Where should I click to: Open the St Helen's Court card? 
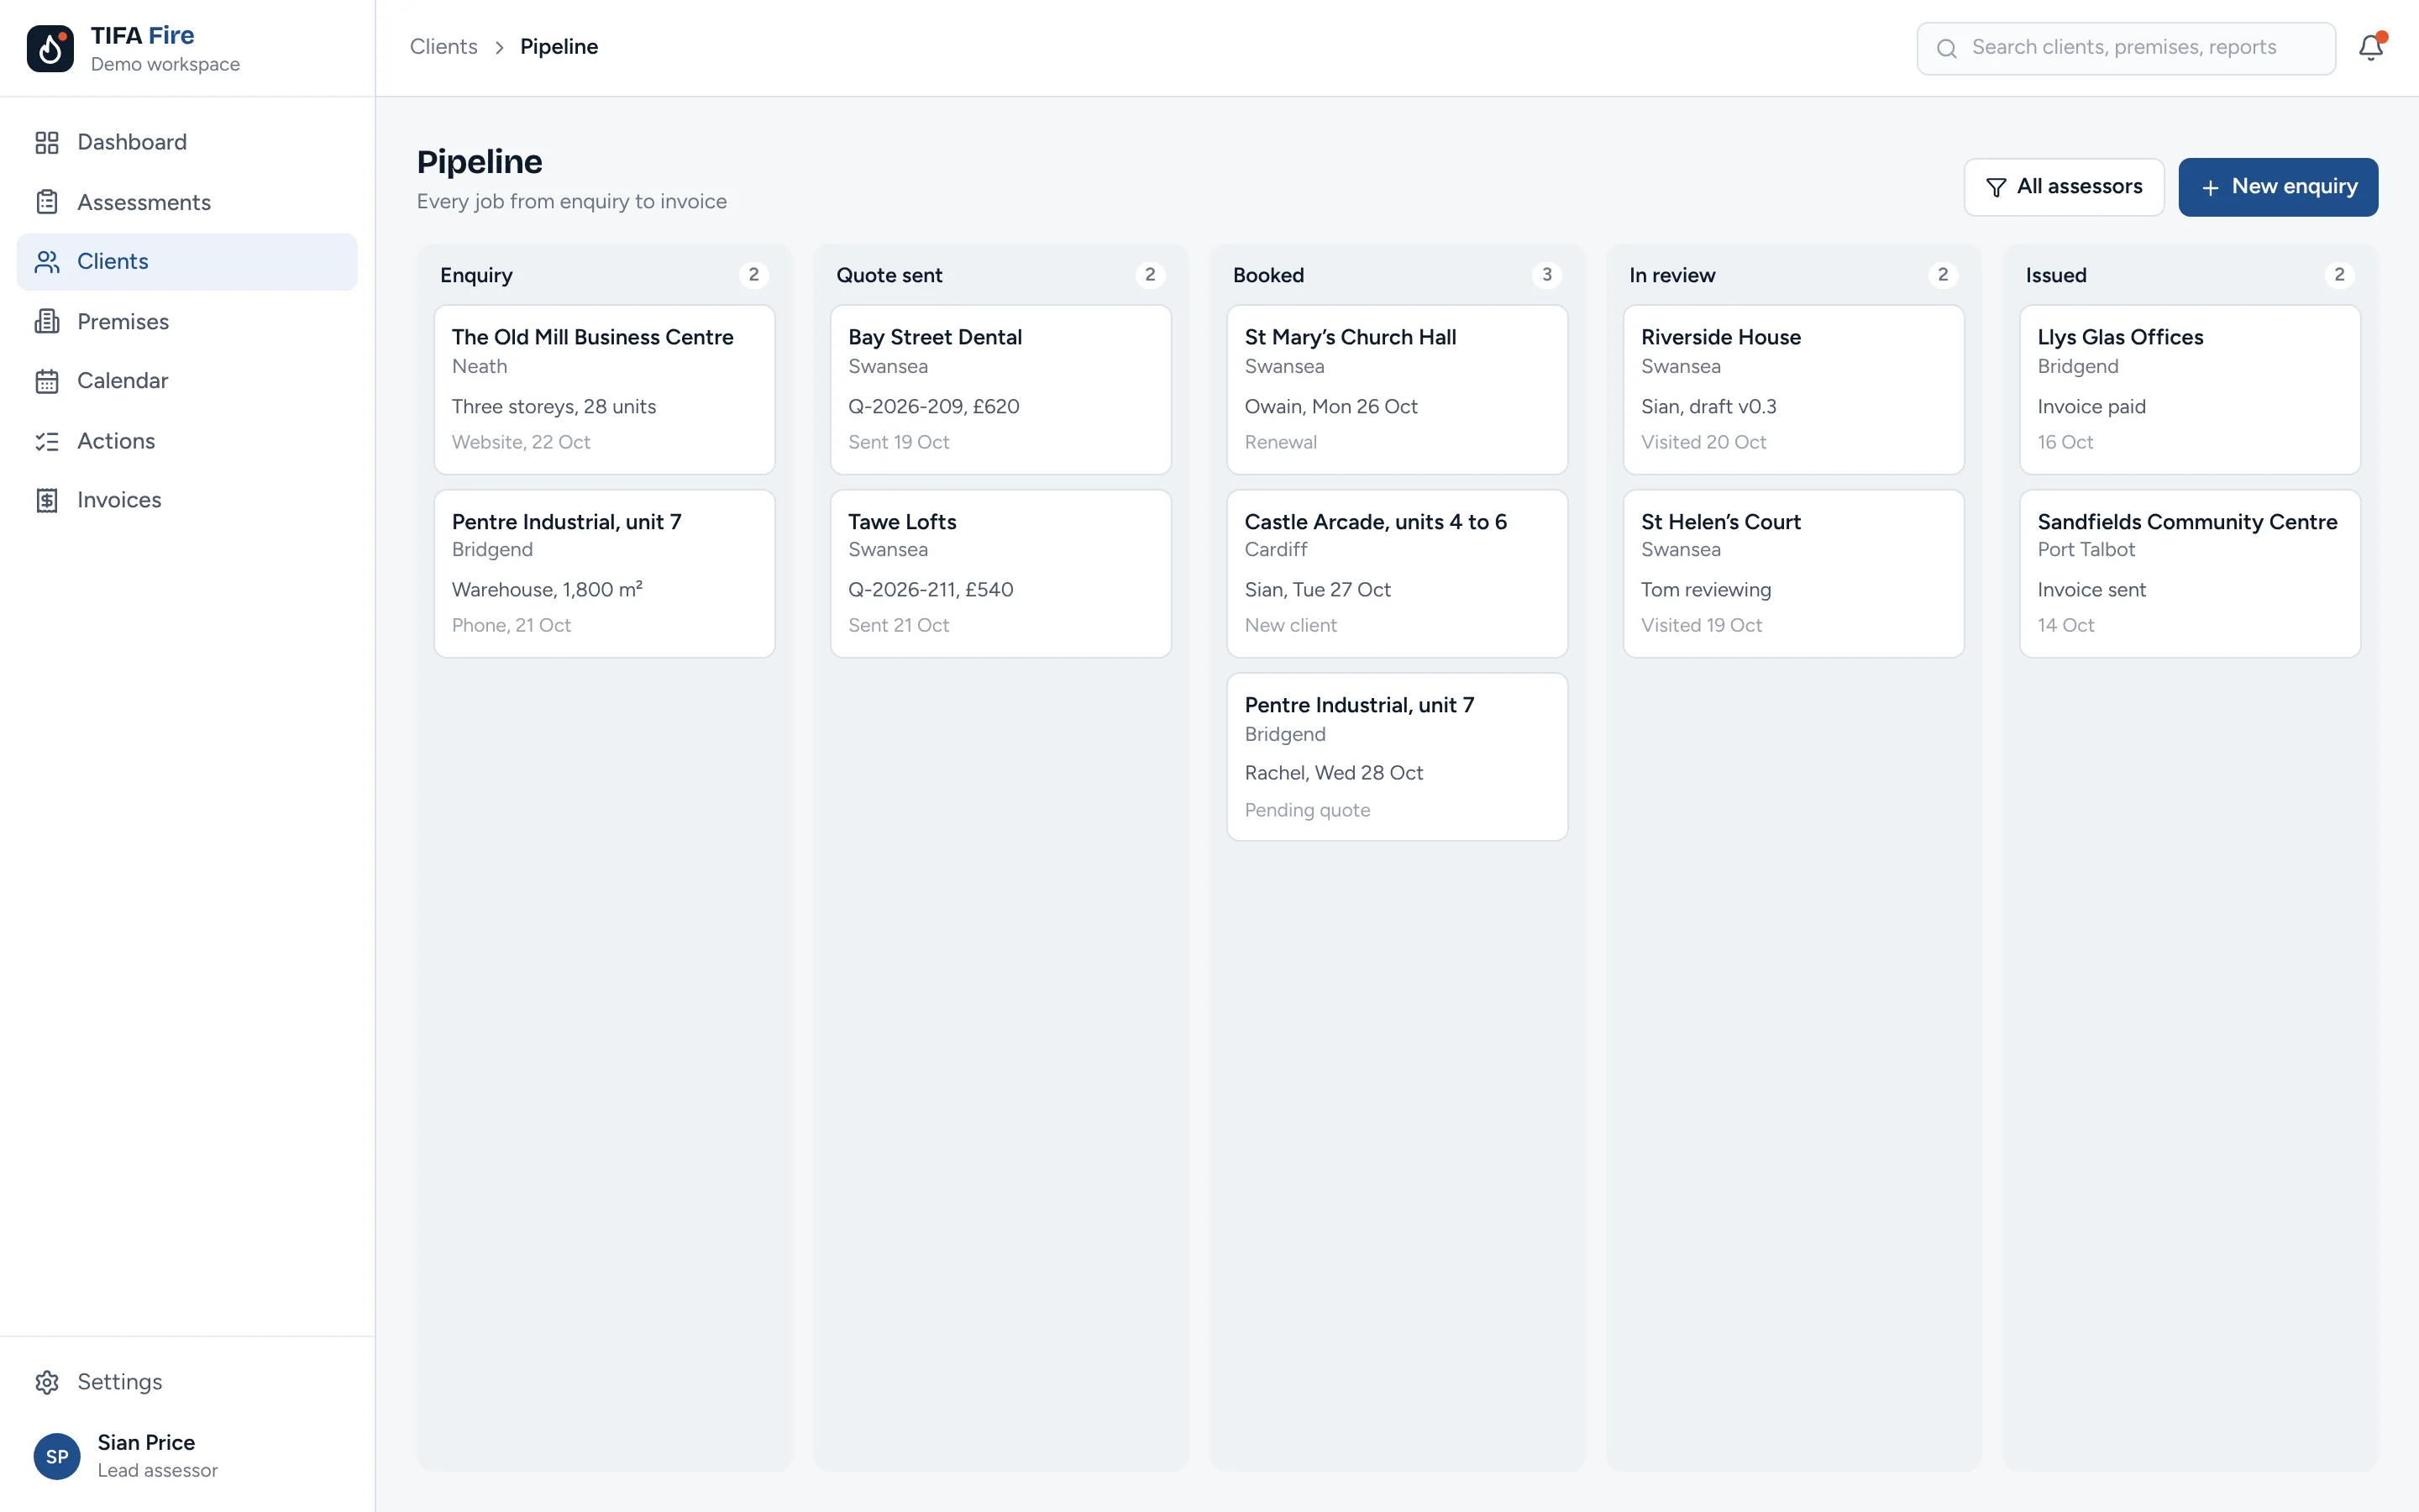click(x=1793, y=573)
